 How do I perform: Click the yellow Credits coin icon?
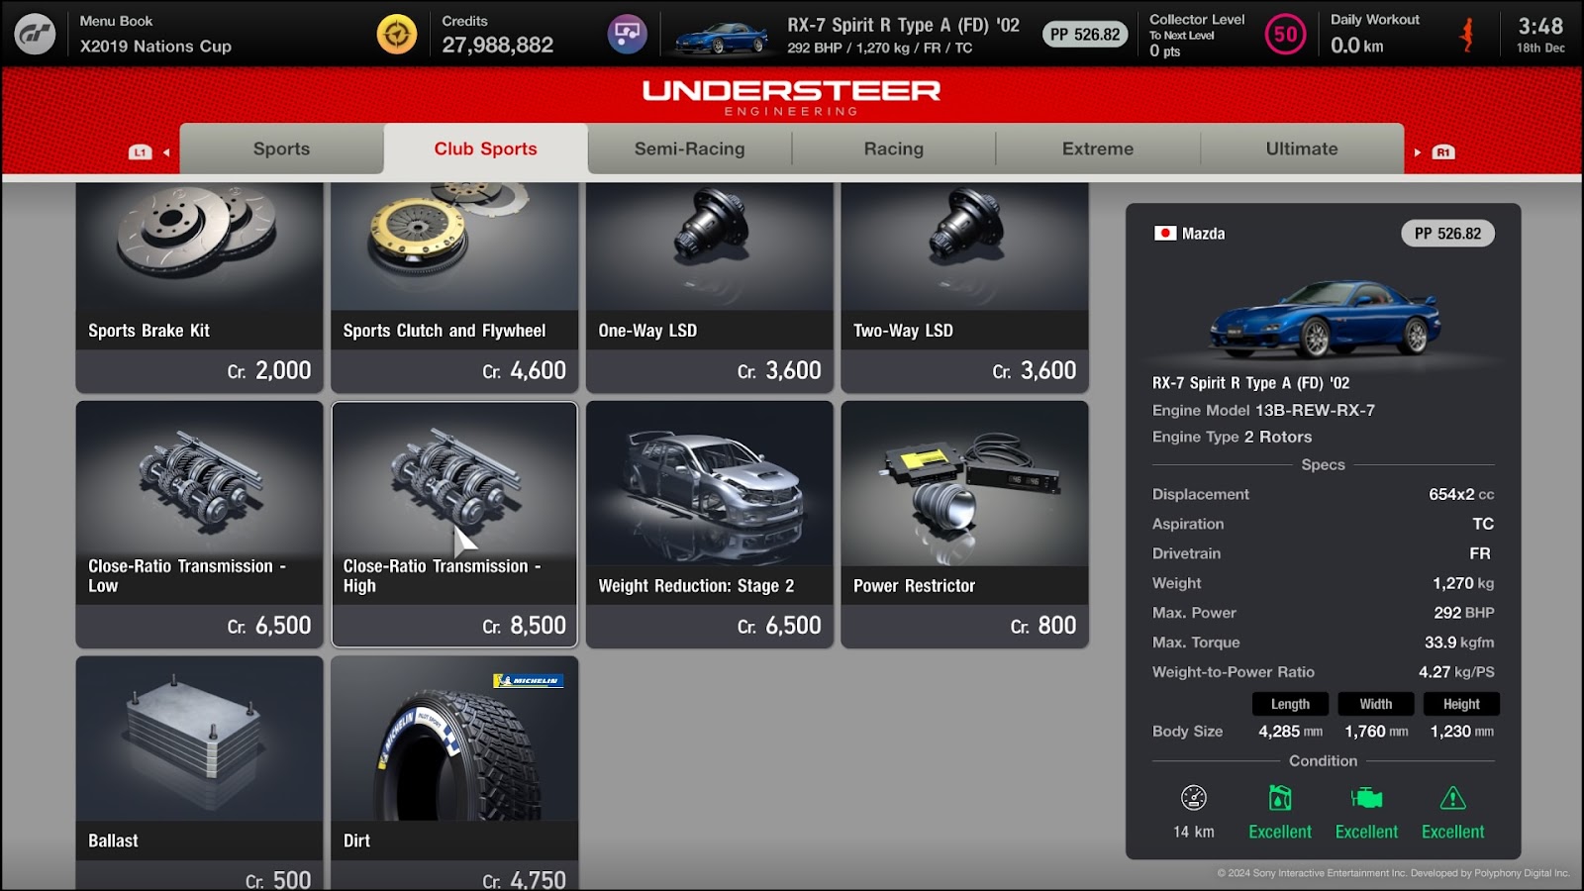(397, 34)
